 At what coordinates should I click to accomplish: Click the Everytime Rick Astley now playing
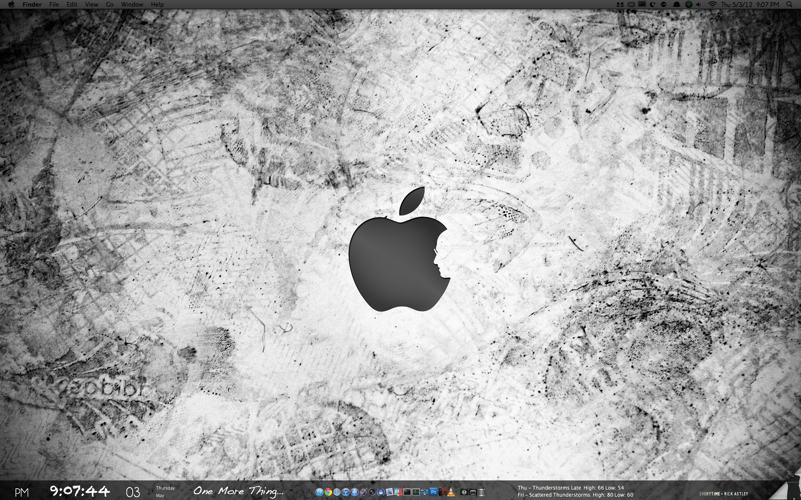click(x=724, y=494)
